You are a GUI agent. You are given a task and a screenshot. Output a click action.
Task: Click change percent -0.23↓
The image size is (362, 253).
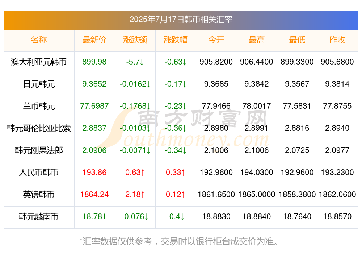click(176, 106)
